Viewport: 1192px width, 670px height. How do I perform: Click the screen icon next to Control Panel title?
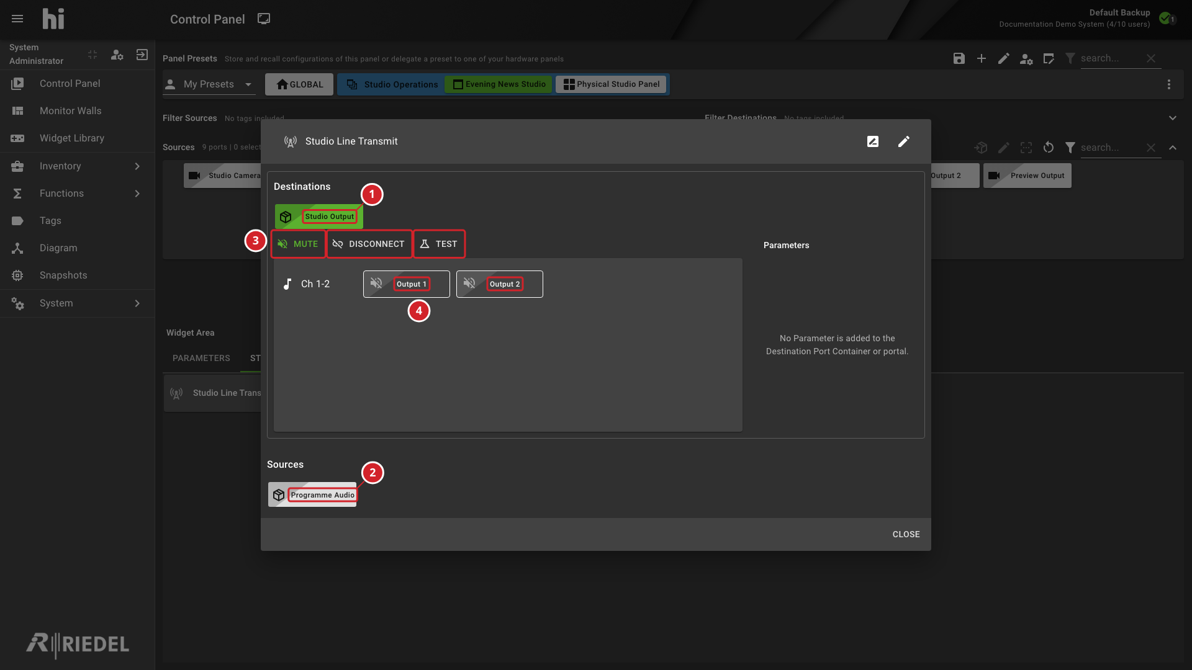264,19
